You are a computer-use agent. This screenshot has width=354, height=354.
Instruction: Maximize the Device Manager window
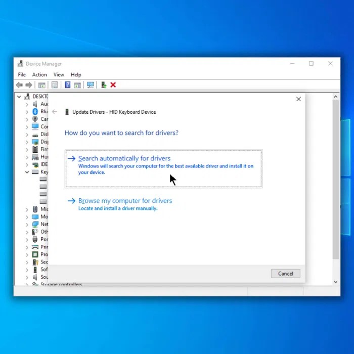tap(311, 63)
